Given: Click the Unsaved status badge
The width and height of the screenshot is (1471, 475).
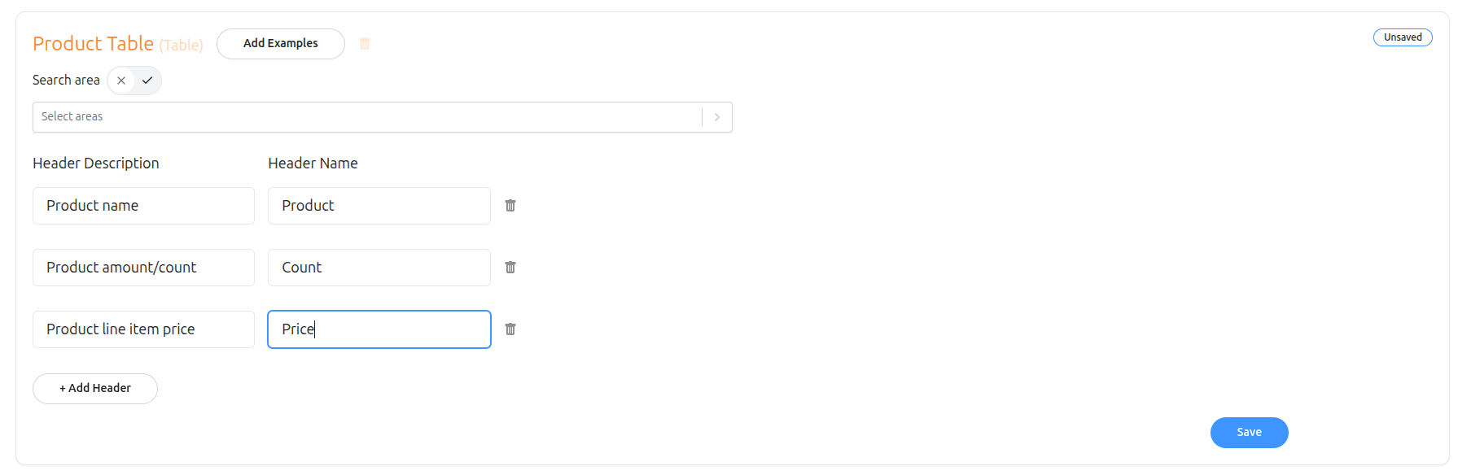Looking at the screenshot, I should [x=1403, y=37].
